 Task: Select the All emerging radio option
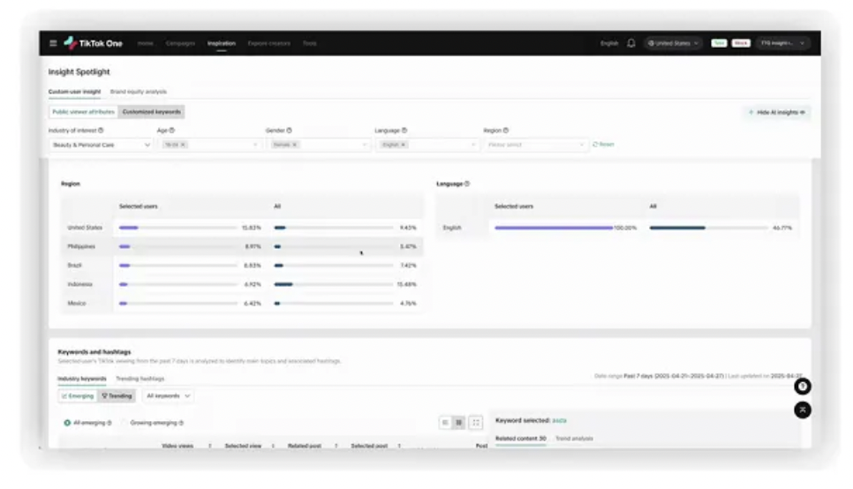(x=67, y=423)
